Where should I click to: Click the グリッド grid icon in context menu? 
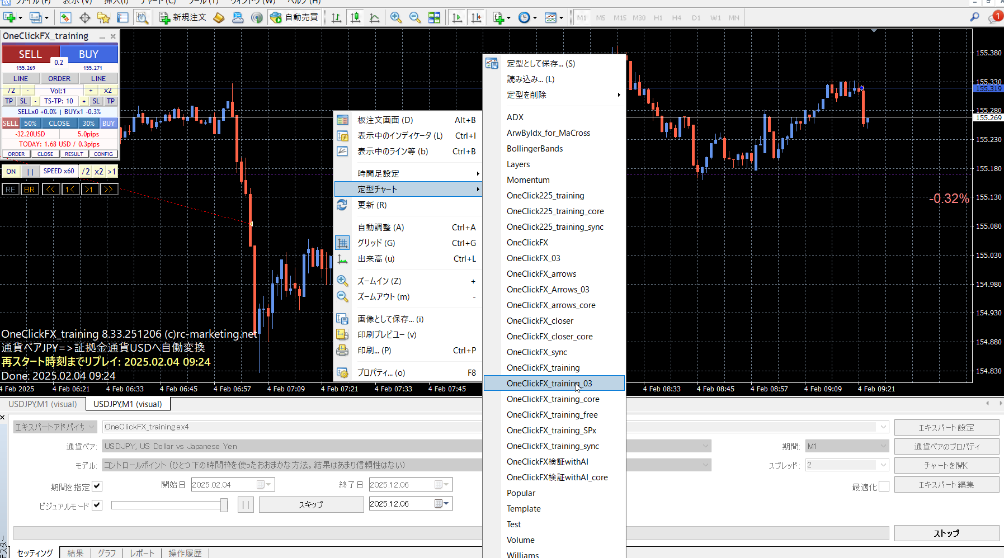pyautogui.click(x=342, y=243)
